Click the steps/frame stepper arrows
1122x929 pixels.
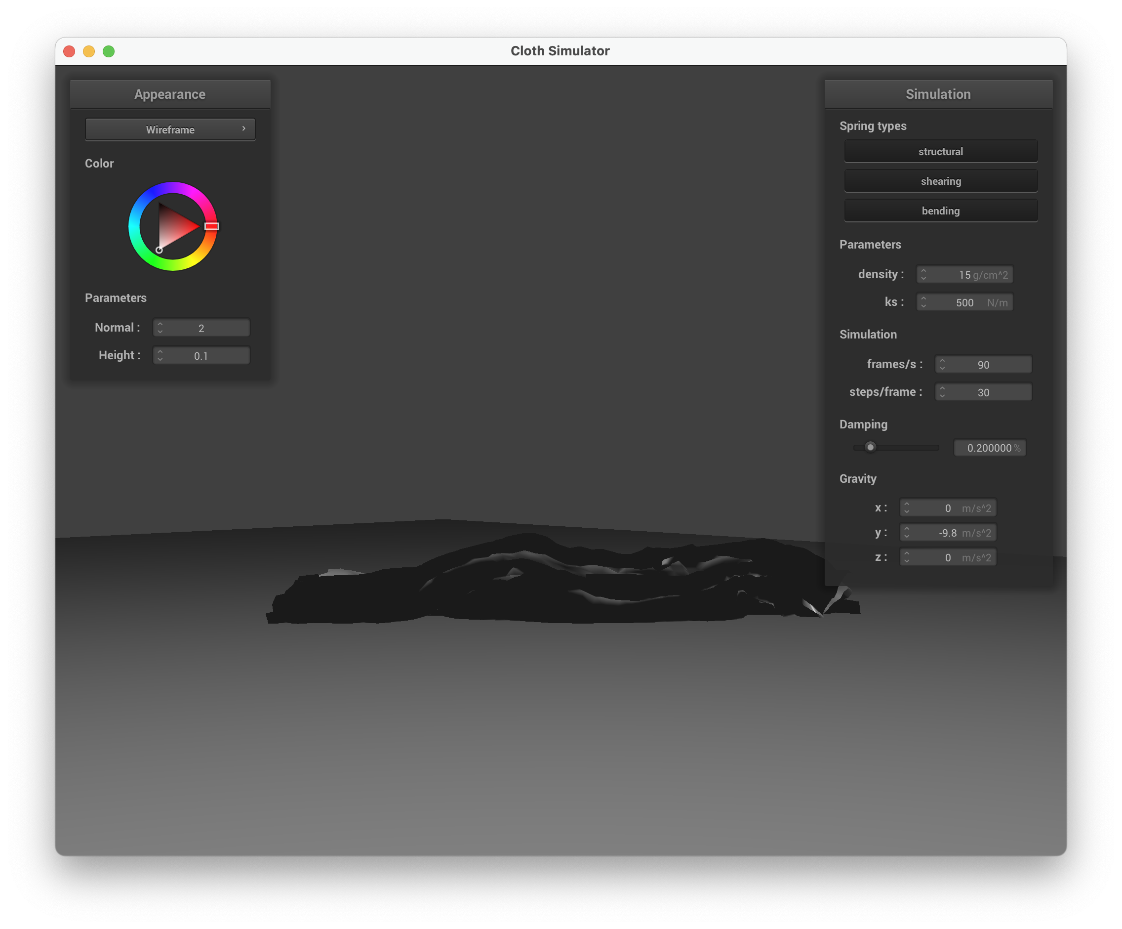tap(942, 392)
